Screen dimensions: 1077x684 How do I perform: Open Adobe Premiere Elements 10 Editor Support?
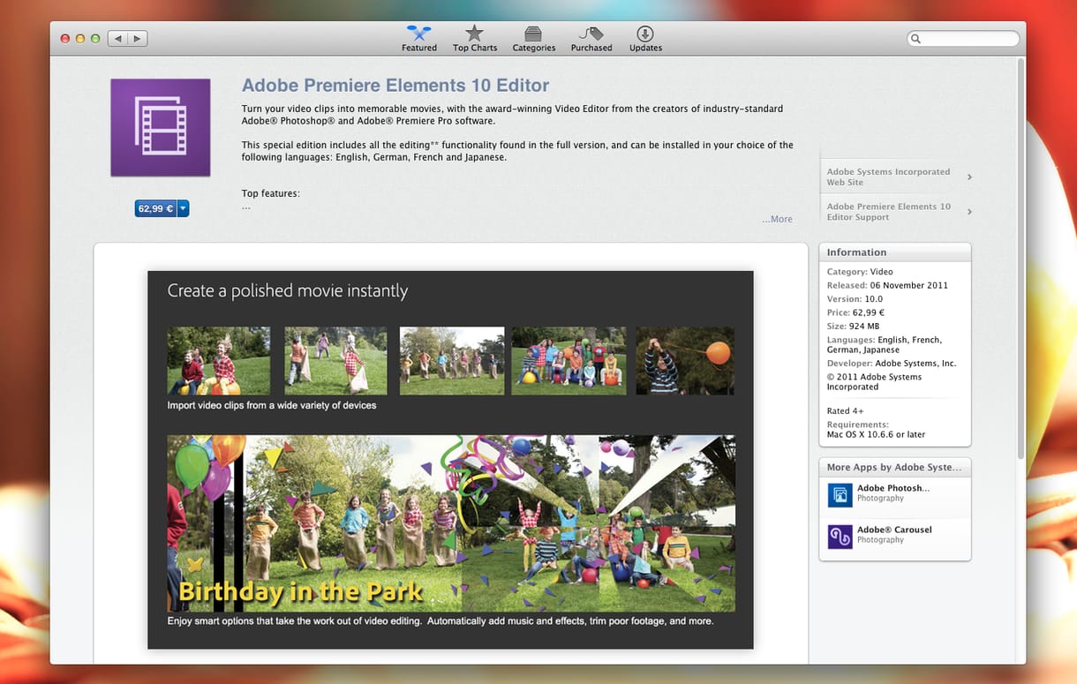889,212
